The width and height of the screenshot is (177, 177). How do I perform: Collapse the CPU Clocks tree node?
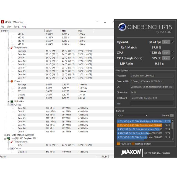pos(9,105)
